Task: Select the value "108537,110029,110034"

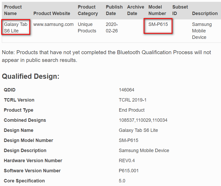Action: pos(143,120)
